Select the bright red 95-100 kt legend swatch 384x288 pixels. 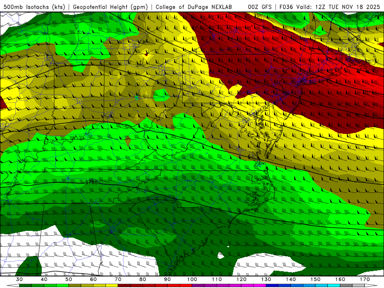(x=186, y=285)
